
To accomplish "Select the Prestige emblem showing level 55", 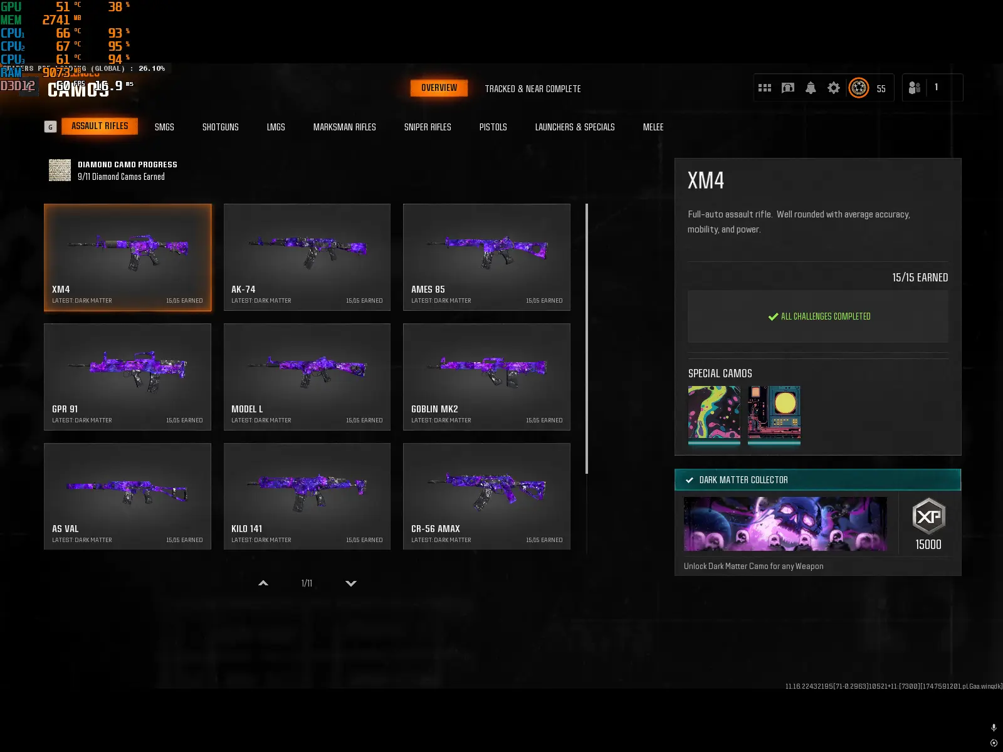I will tap(859, 88).
